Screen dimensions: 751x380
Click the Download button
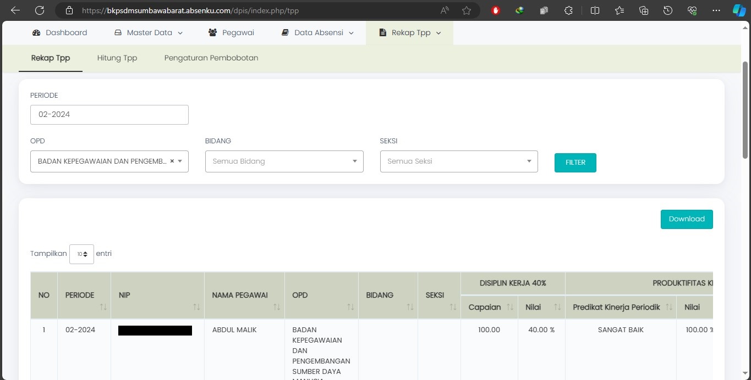click(x=686, y=219)
